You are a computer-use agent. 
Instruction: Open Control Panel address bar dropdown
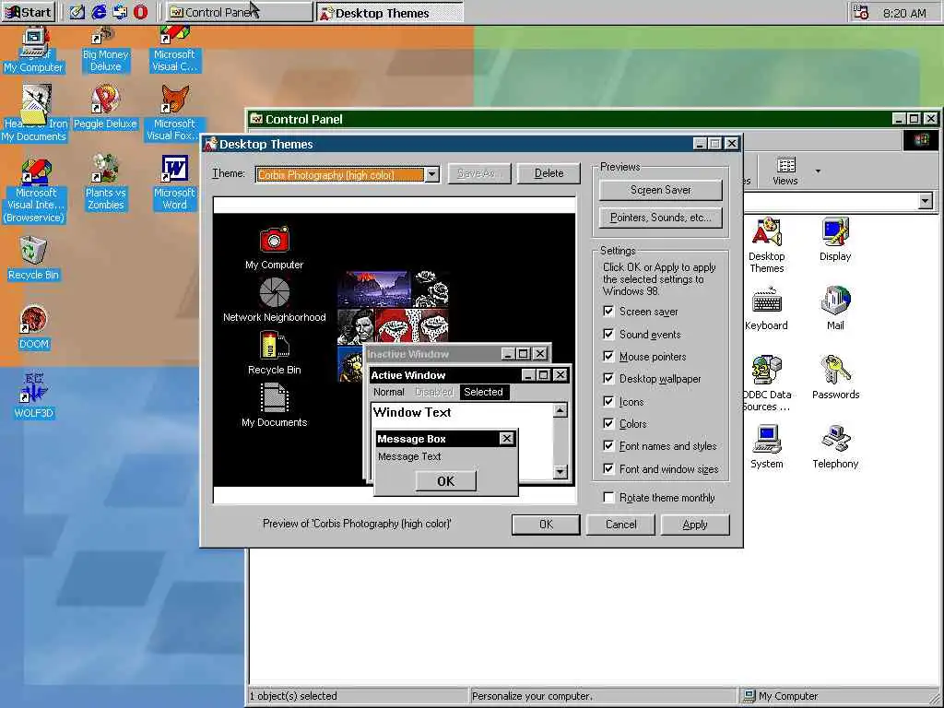tap(926, 200)
